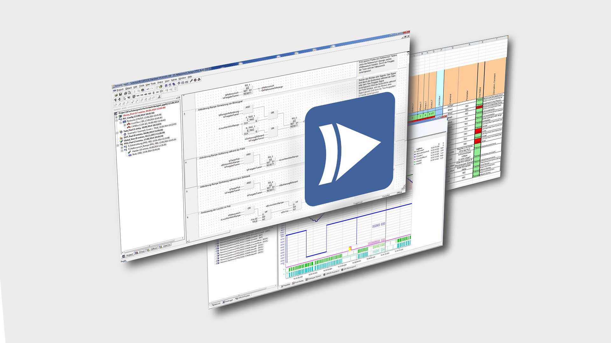Open the Online menu
The height and width of the screenshot is (343, 611).
click(160, 82)
